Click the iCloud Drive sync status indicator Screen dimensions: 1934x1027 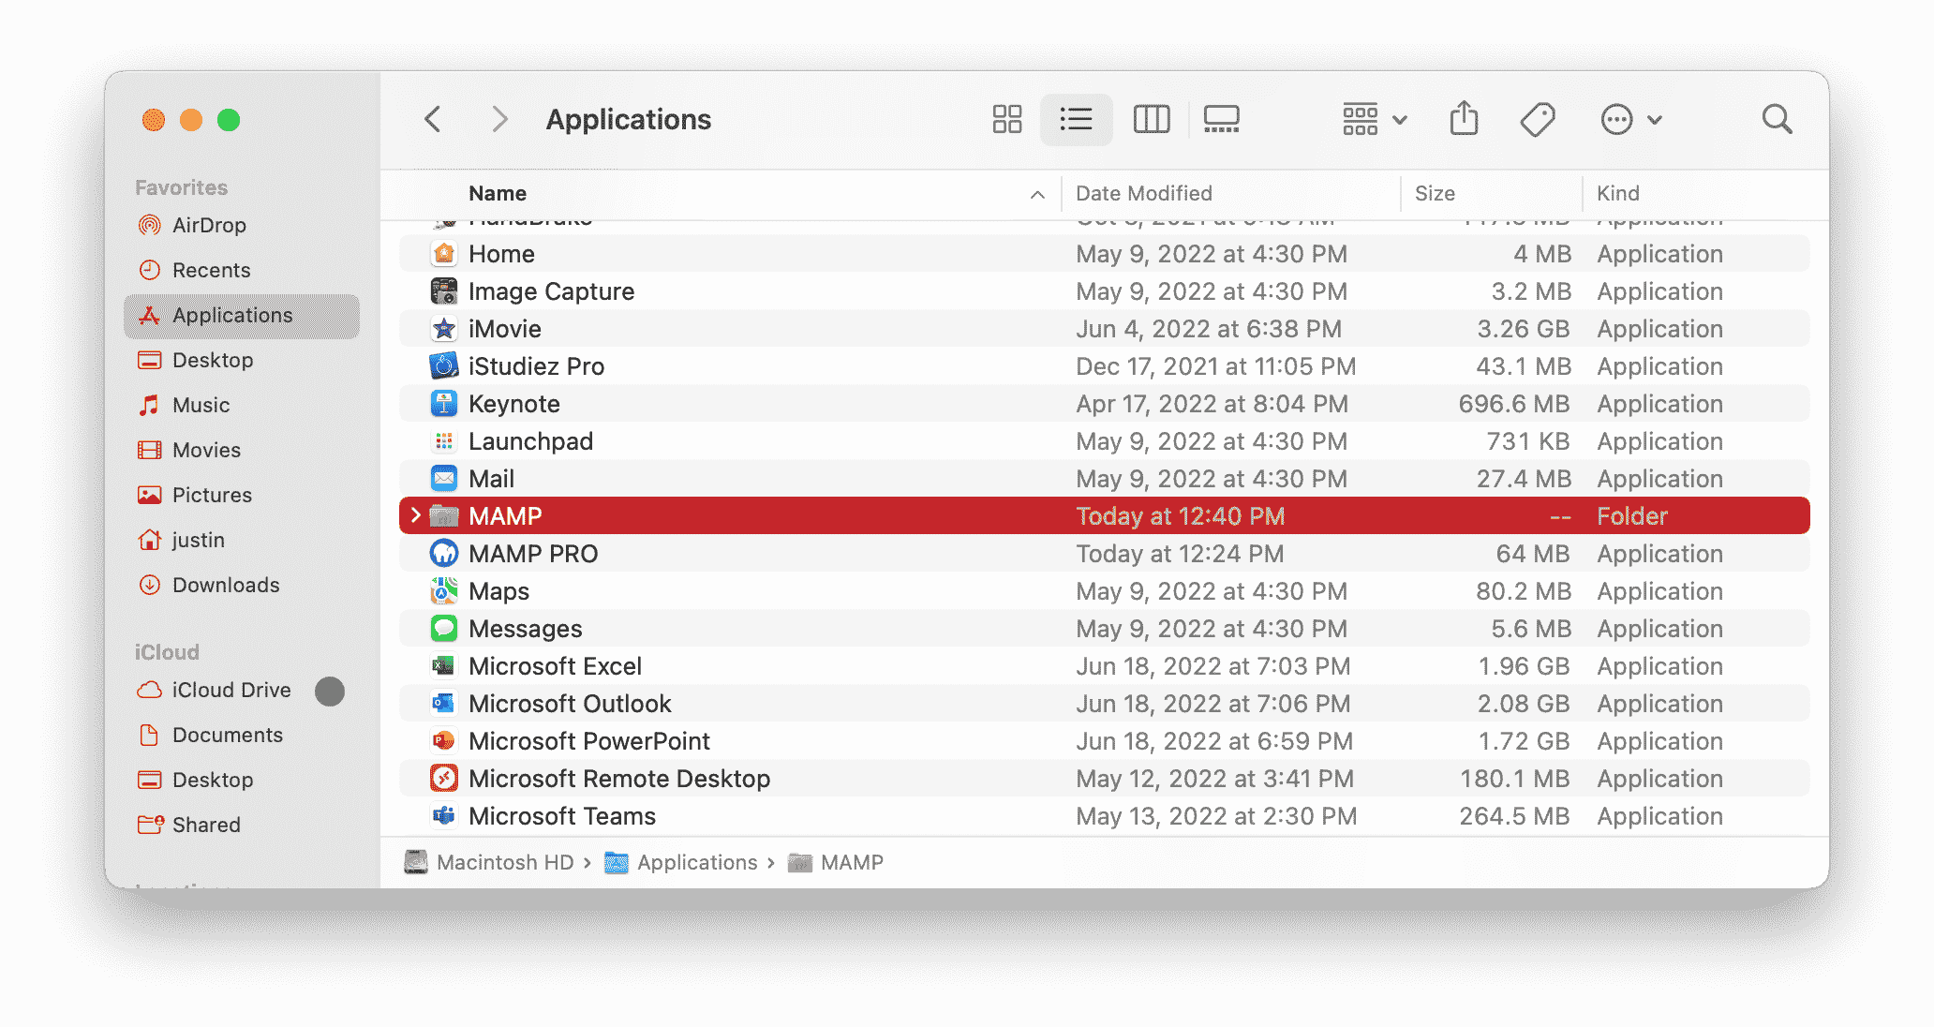[330, 691]
